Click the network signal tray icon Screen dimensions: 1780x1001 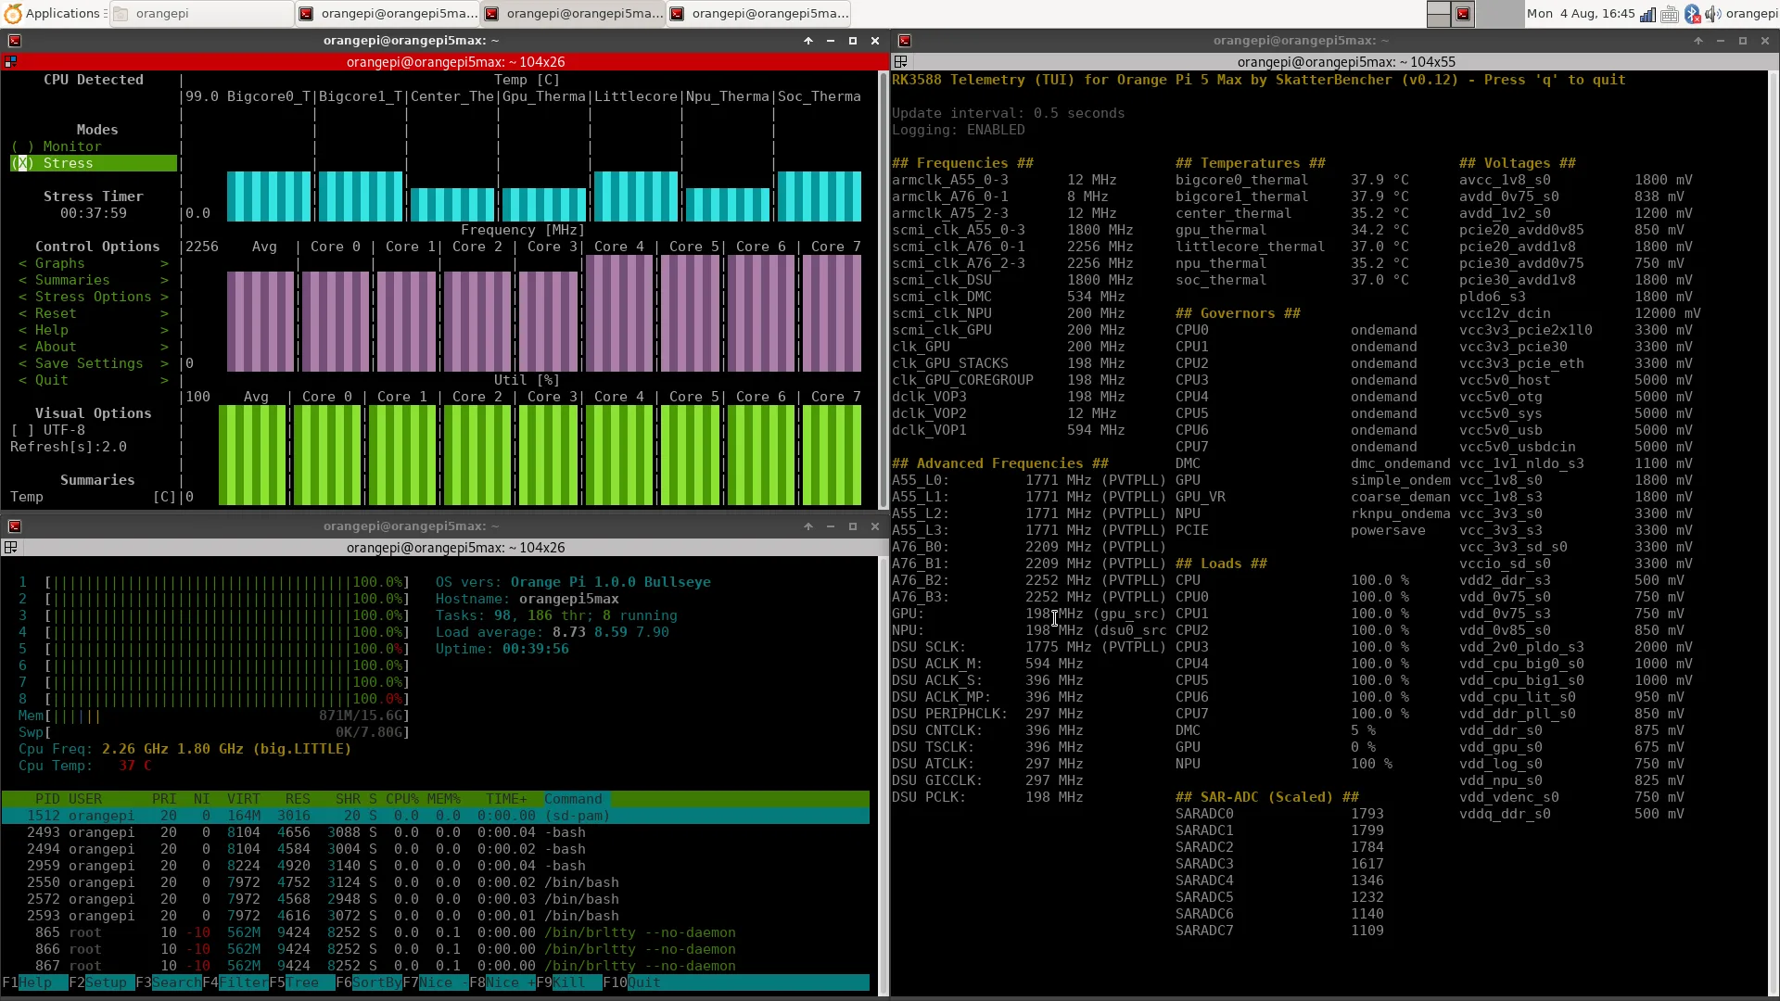pyautogui.click(x=1647, y=14)
